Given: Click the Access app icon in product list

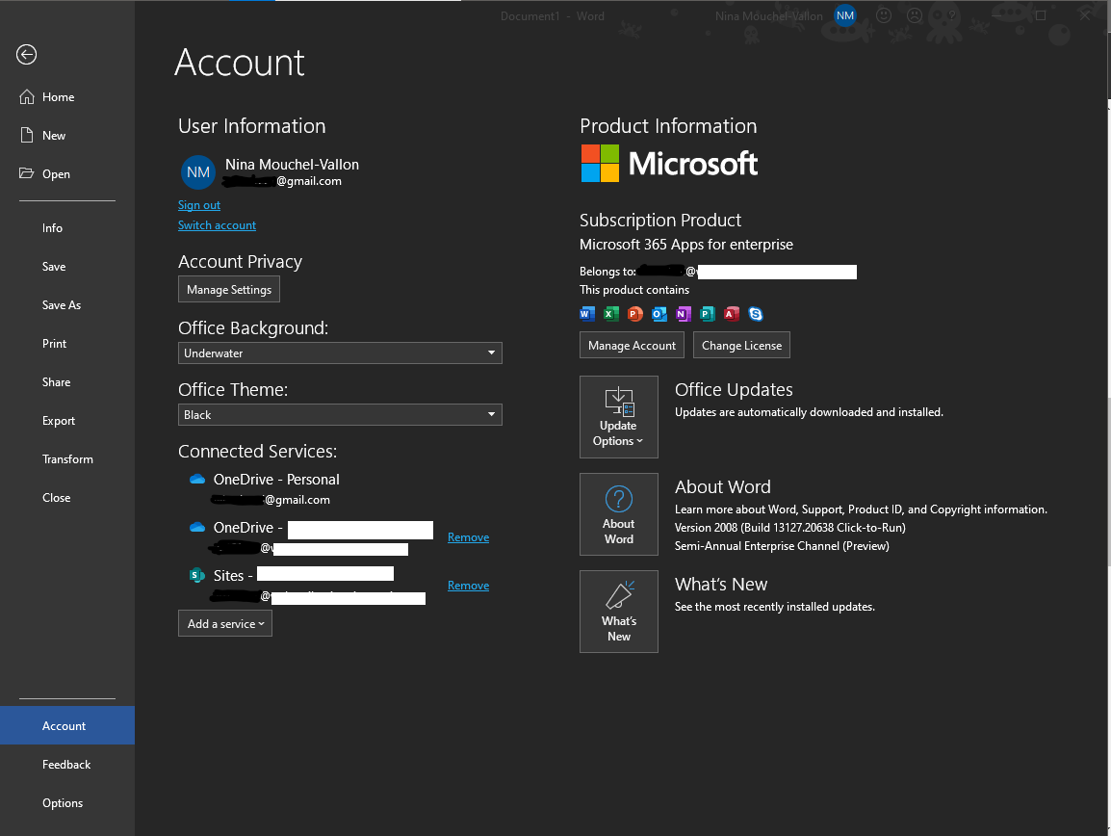Looking at the screenshot, I should tap(732, 313).
